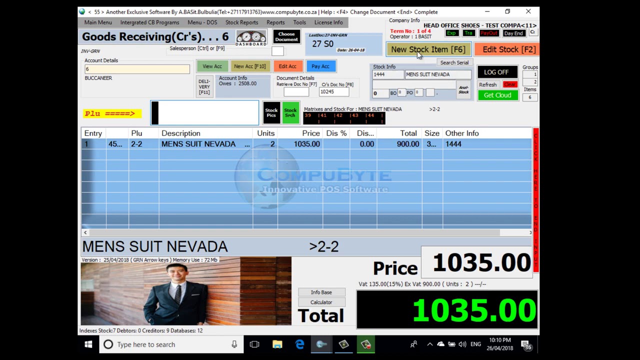Open the Menu - DOS item
This screenshot has width=640, height=360.
pyautogui.click(x=202, y=22)
